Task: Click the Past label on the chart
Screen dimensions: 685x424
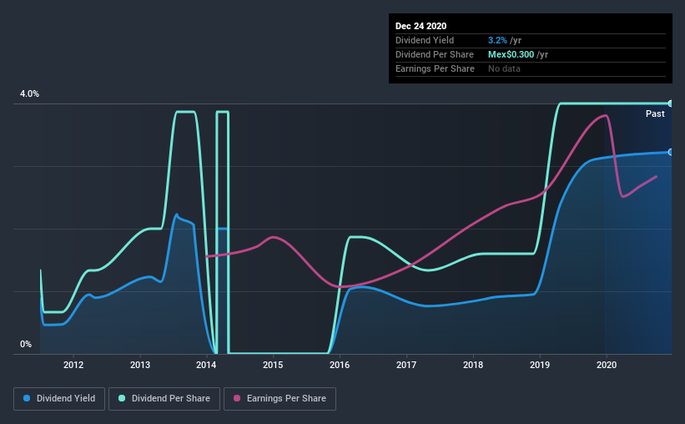Action: pyautogui.click(x=655, y=114)
